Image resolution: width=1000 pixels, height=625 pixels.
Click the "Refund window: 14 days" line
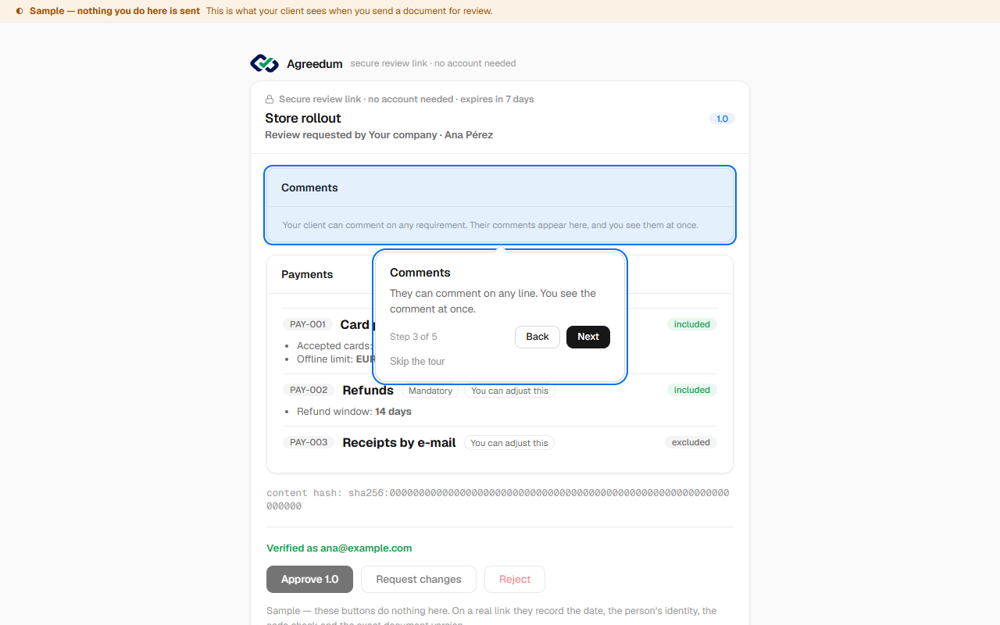click(x=354, y=412)
